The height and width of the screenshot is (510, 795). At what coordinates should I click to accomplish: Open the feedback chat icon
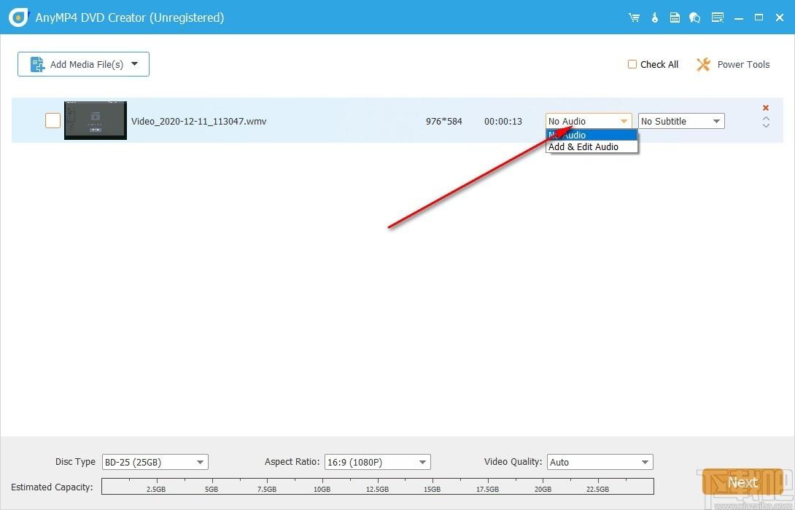coord(694,17)
